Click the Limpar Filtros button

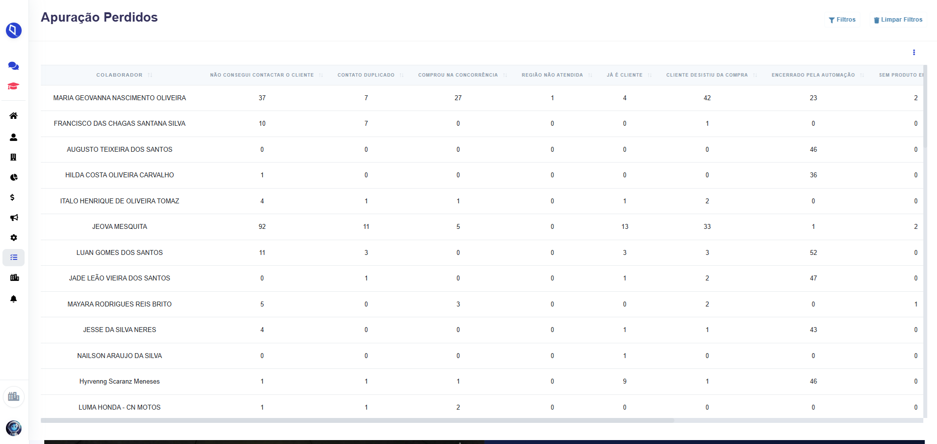[898, 20]
